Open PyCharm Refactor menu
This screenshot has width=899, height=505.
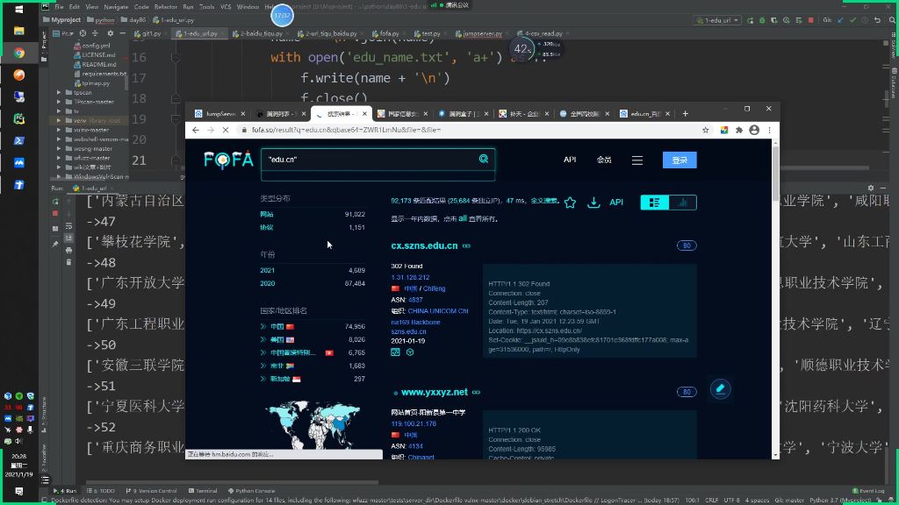click(166, 7)
